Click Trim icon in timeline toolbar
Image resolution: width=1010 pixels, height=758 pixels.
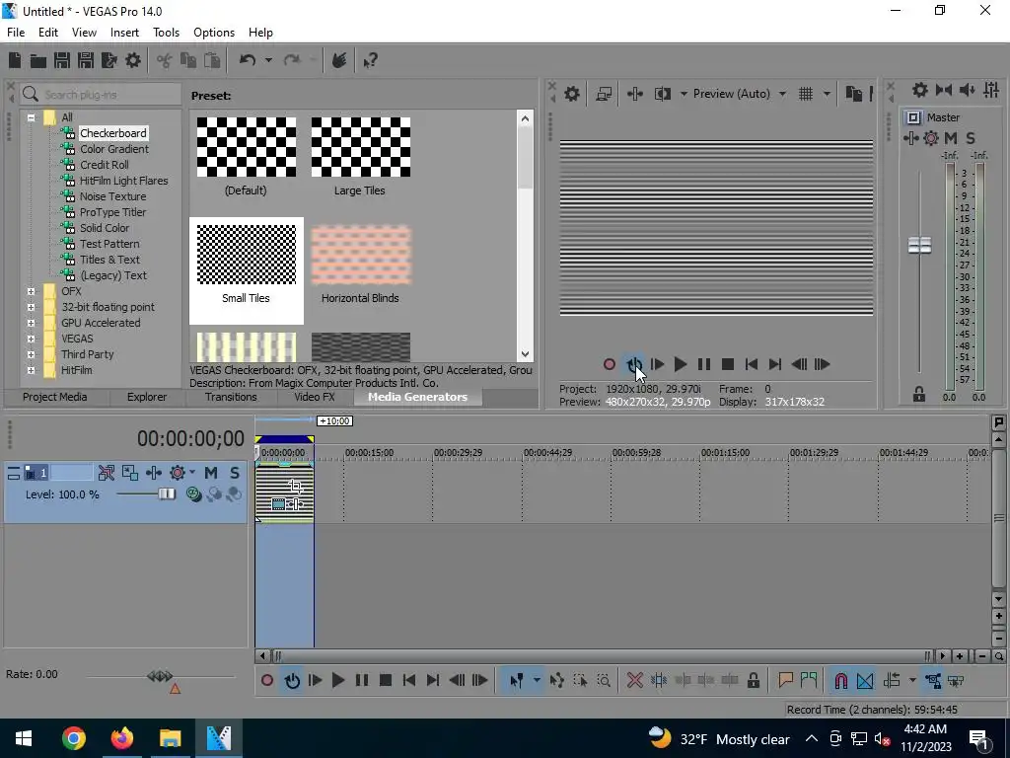[658, 680]
